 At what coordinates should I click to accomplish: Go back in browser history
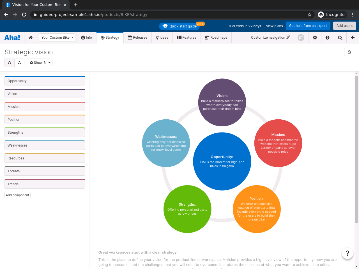(x=6, y=15)
